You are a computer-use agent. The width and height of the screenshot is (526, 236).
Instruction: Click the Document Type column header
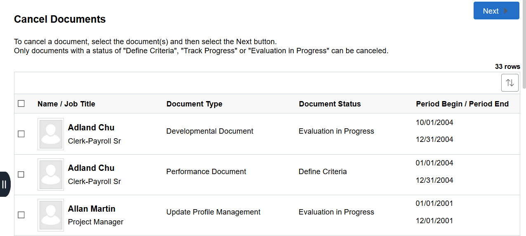click(194, 104)
